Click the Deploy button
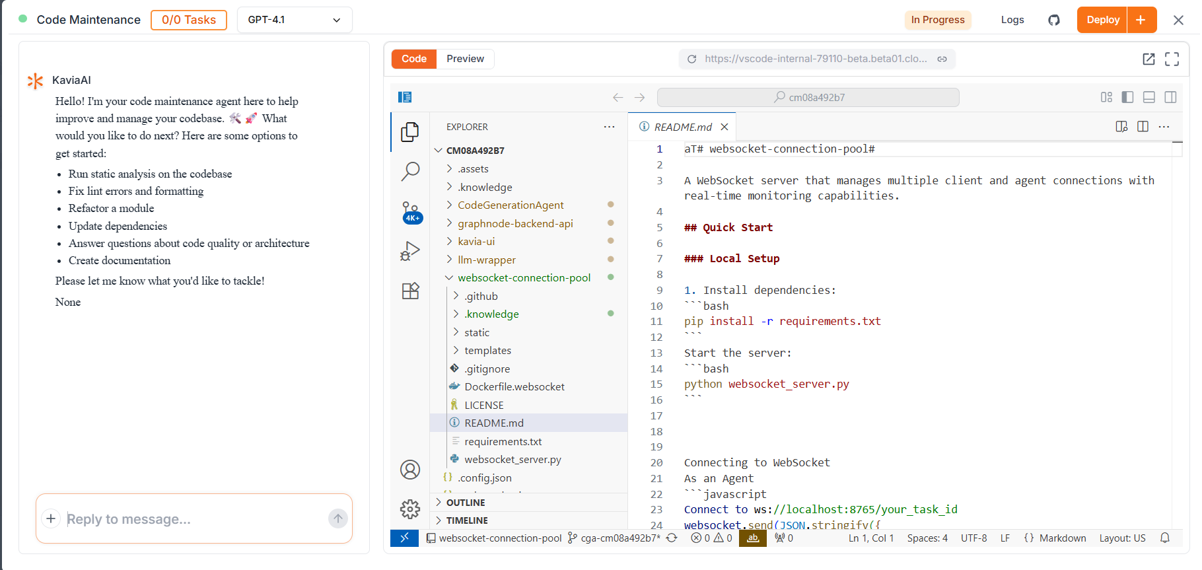The width and height of the screenshot is (1202, 570). (x=1102, y=20)
